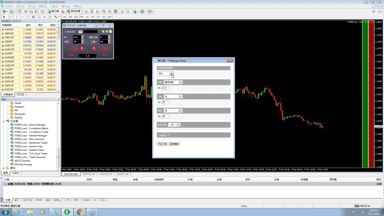384x216 pixels.
Task: Click the red buy button in EURUSD panel
Action: (x=100, y=49)
